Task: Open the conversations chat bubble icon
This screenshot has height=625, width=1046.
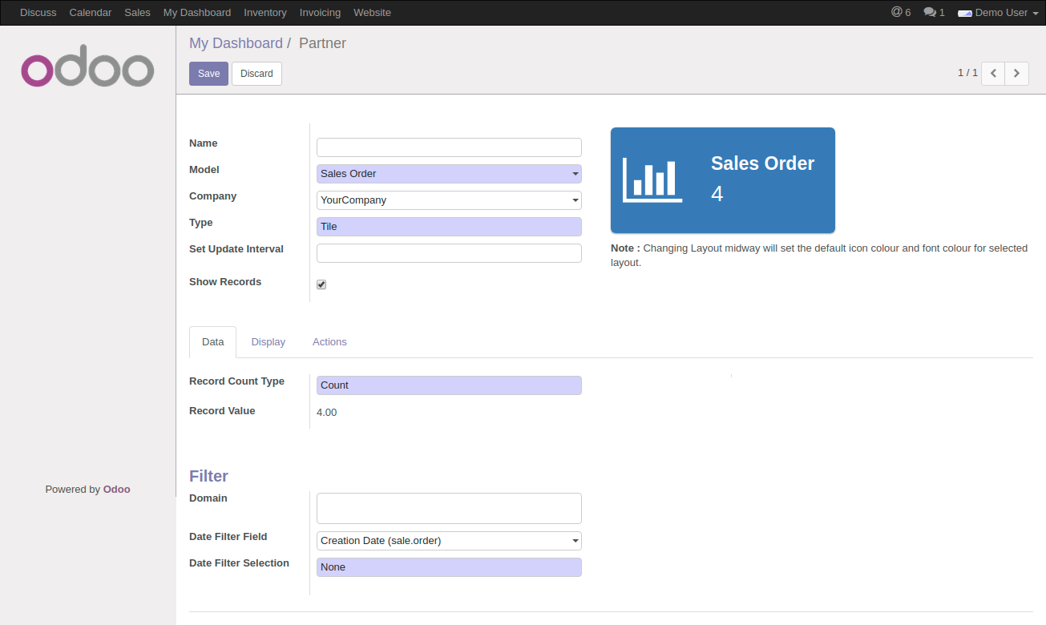Action: 930,12
